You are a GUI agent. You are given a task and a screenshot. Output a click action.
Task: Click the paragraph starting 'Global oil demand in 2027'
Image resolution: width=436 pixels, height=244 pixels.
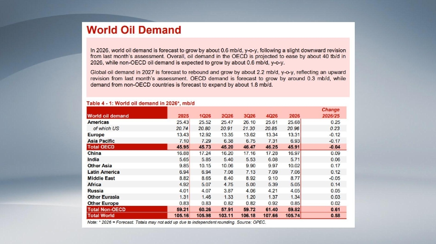(218, 78)
